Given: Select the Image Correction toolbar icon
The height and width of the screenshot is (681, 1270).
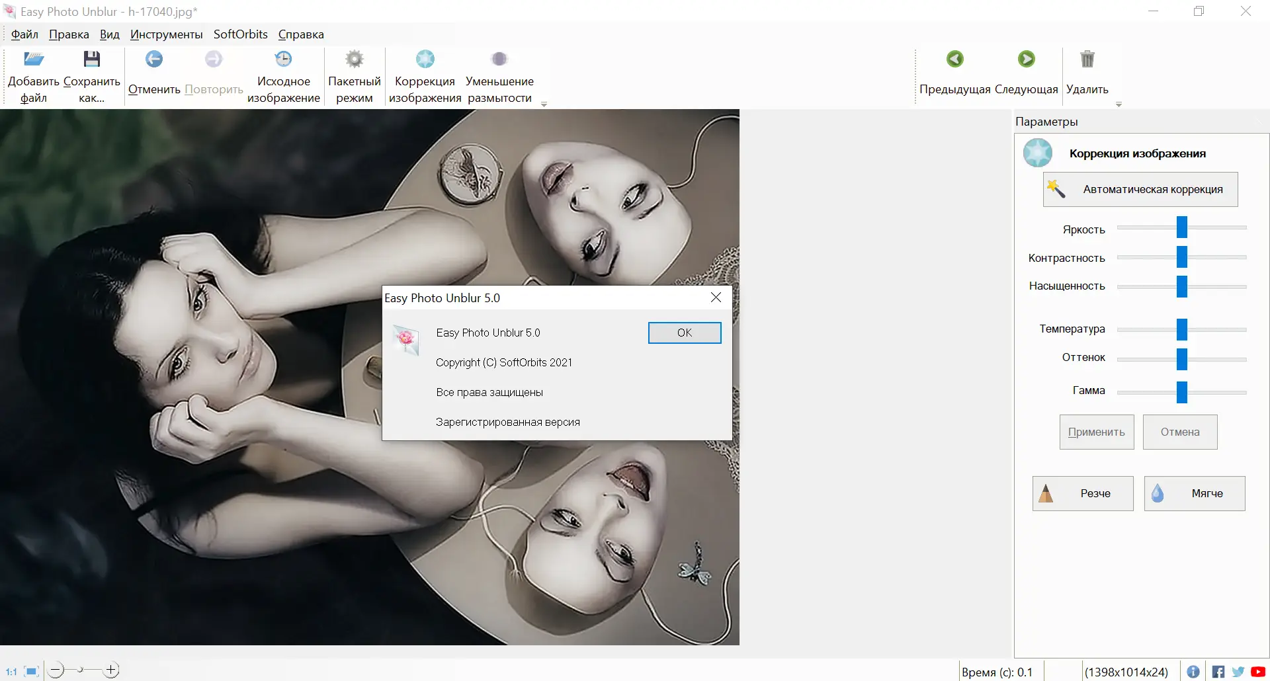Looking at the screenshot, I should pyautogui.click(x=425, y=60).
